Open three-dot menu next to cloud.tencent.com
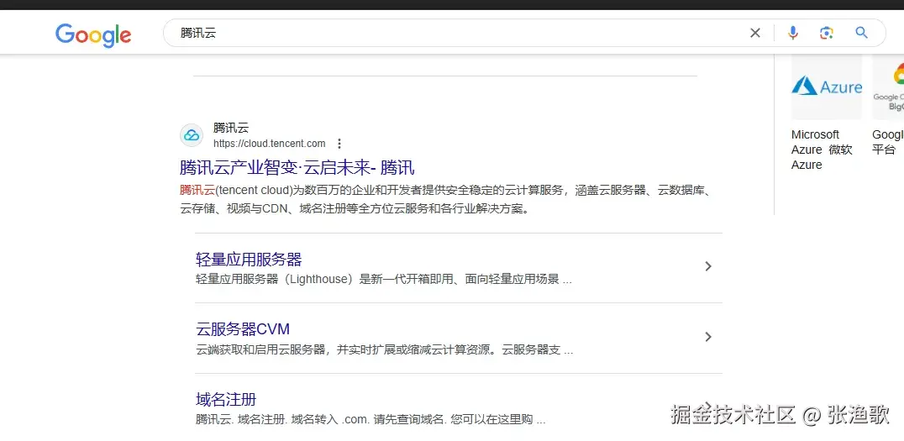 point(339,144)
